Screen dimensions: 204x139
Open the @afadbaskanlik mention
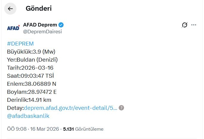(28, 116)
